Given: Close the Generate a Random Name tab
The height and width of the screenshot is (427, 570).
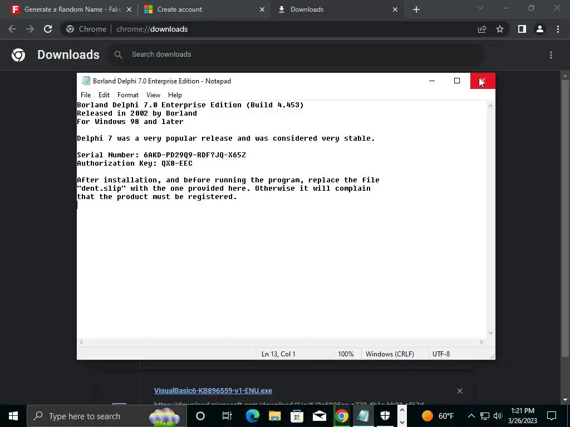Looking at the screenshot, I should [129, 9].
